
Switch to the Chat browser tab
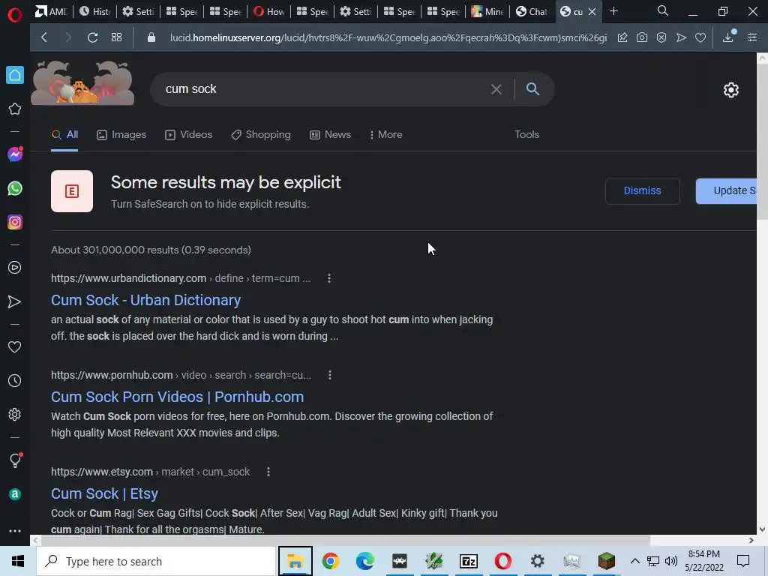point(532,11)
